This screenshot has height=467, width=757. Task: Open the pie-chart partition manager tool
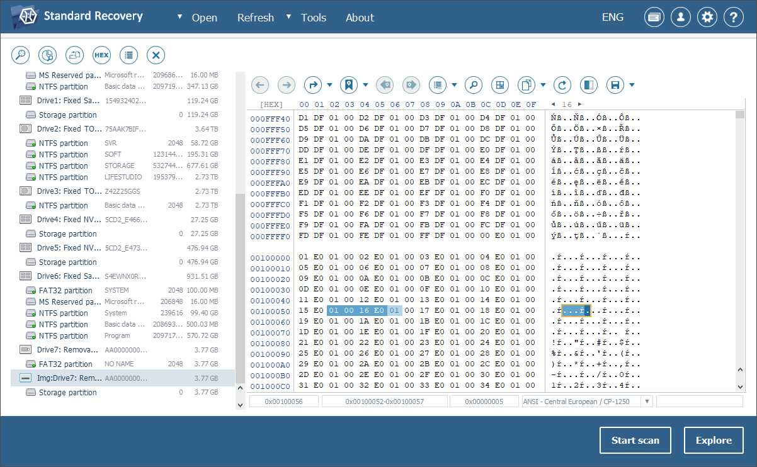click(x=48, y=55)
